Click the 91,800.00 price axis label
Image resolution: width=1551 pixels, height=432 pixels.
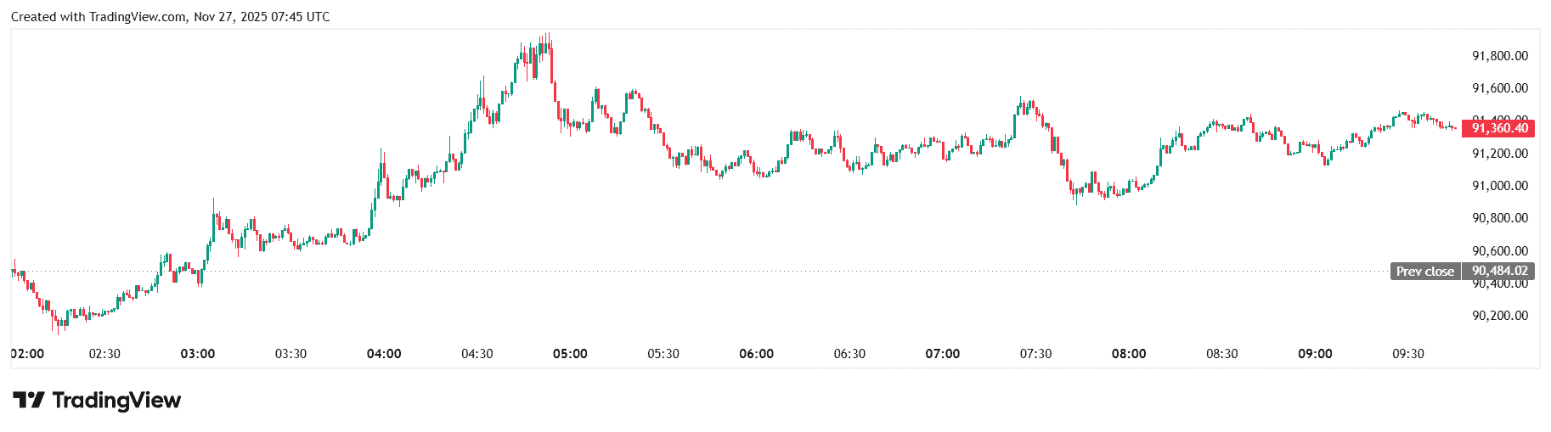(1499, 56)
